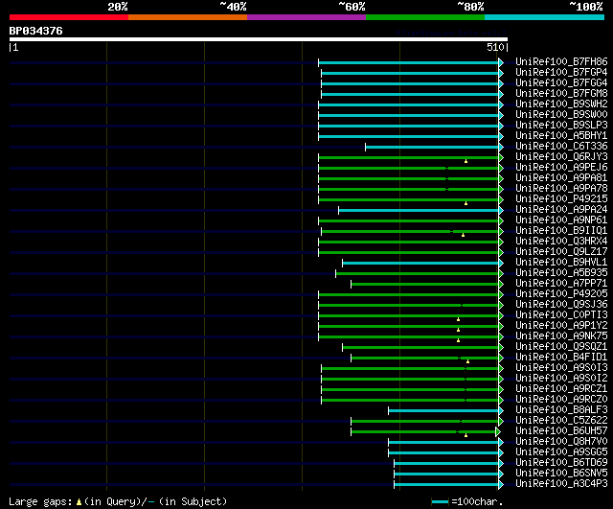The image size is (613, 509).
Task: Click the UniRef100_B9HVL1 label
Action: [561, 263]
